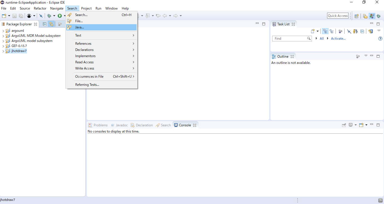Toggle Skip All Breakpoints toolbar icon
This screenshot has height=204, width=384.
(41, 16)
